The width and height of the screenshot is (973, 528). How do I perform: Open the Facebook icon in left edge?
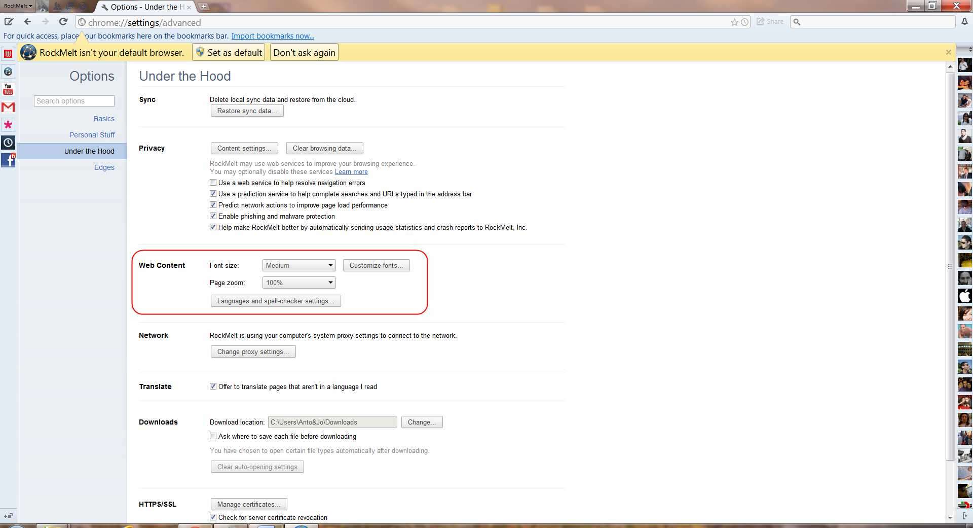pos(8,160)
